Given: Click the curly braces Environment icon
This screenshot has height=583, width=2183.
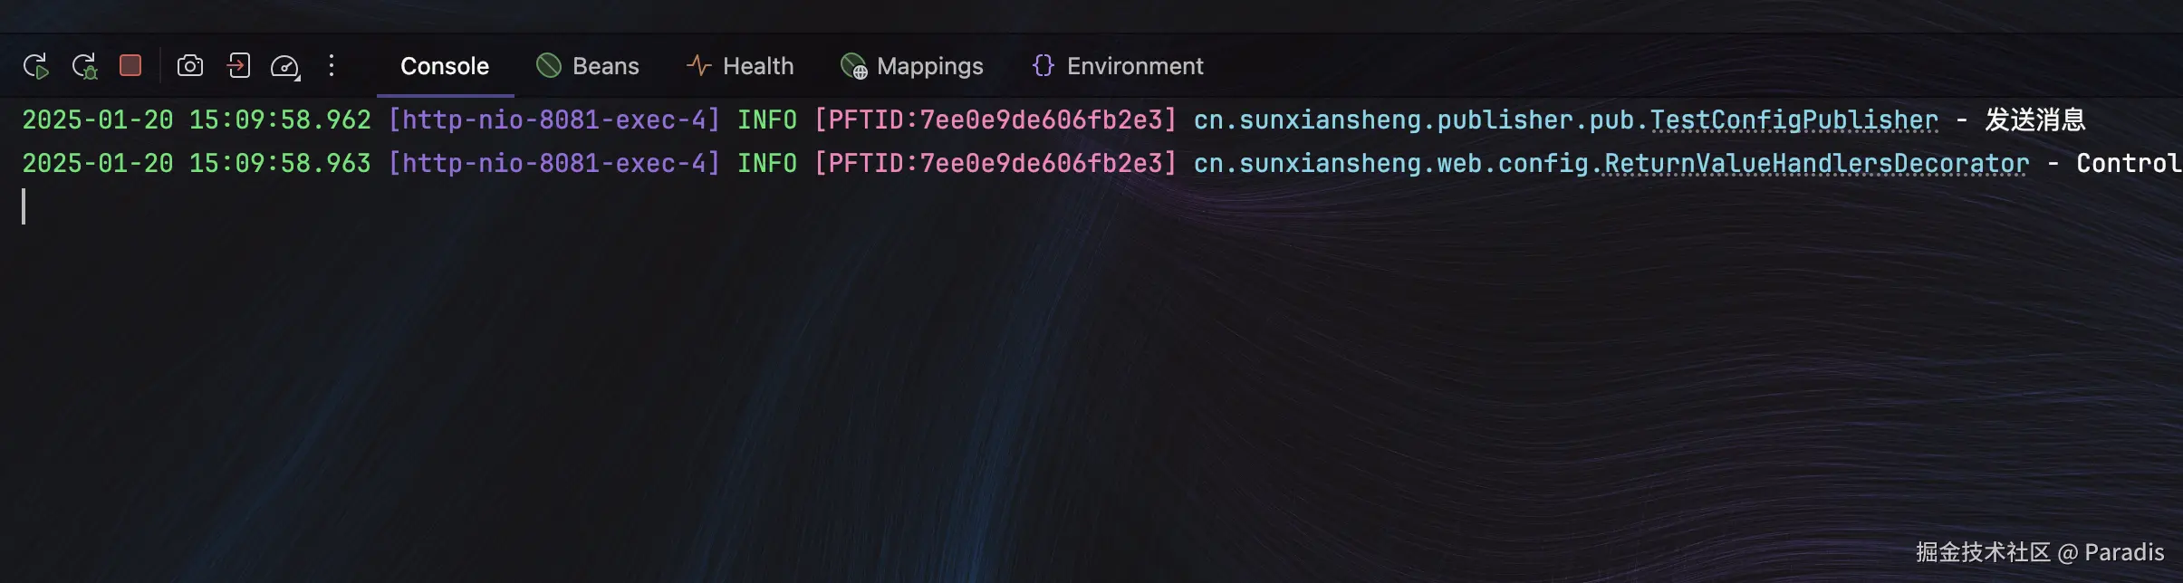Looking at the screenshot, I should pos(1043,65).
